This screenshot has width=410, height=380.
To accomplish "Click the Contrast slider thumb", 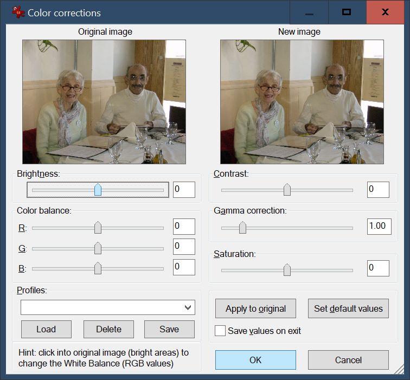I will click(x=287, y=190).
